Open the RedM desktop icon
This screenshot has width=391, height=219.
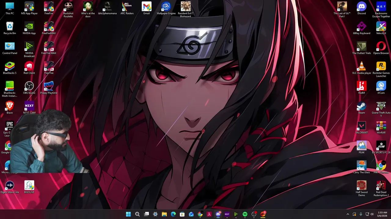click(362, 88)
